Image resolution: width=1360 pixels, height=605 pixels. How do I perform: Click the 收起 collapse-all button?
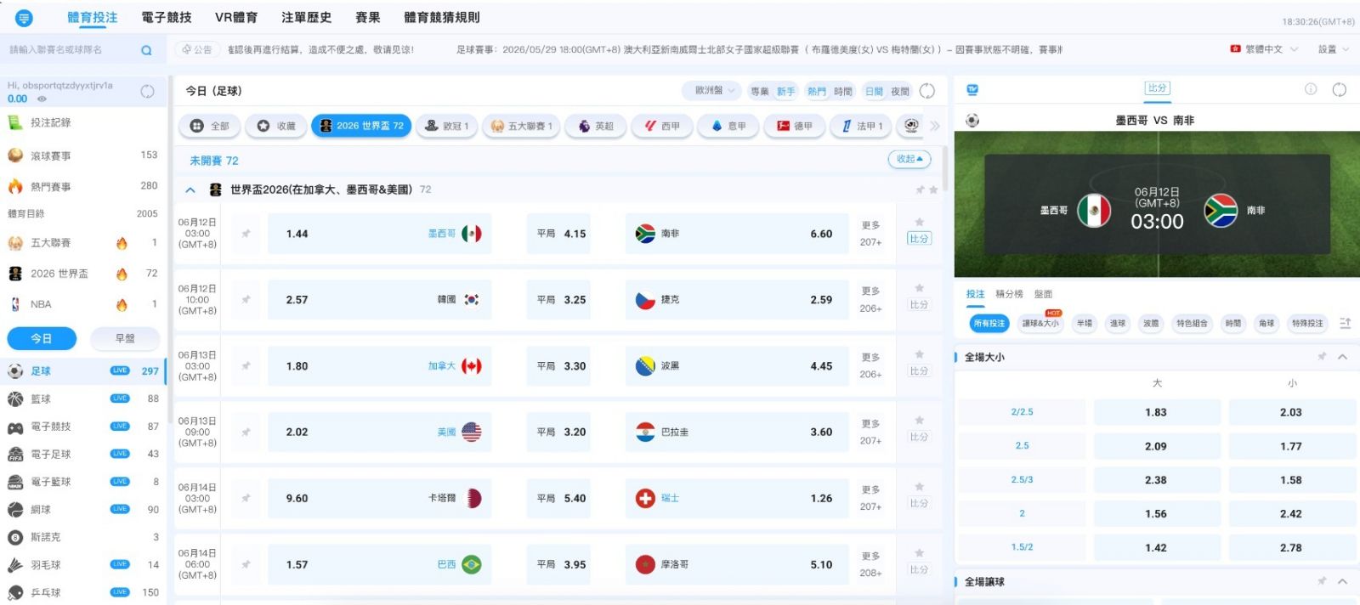909,159
